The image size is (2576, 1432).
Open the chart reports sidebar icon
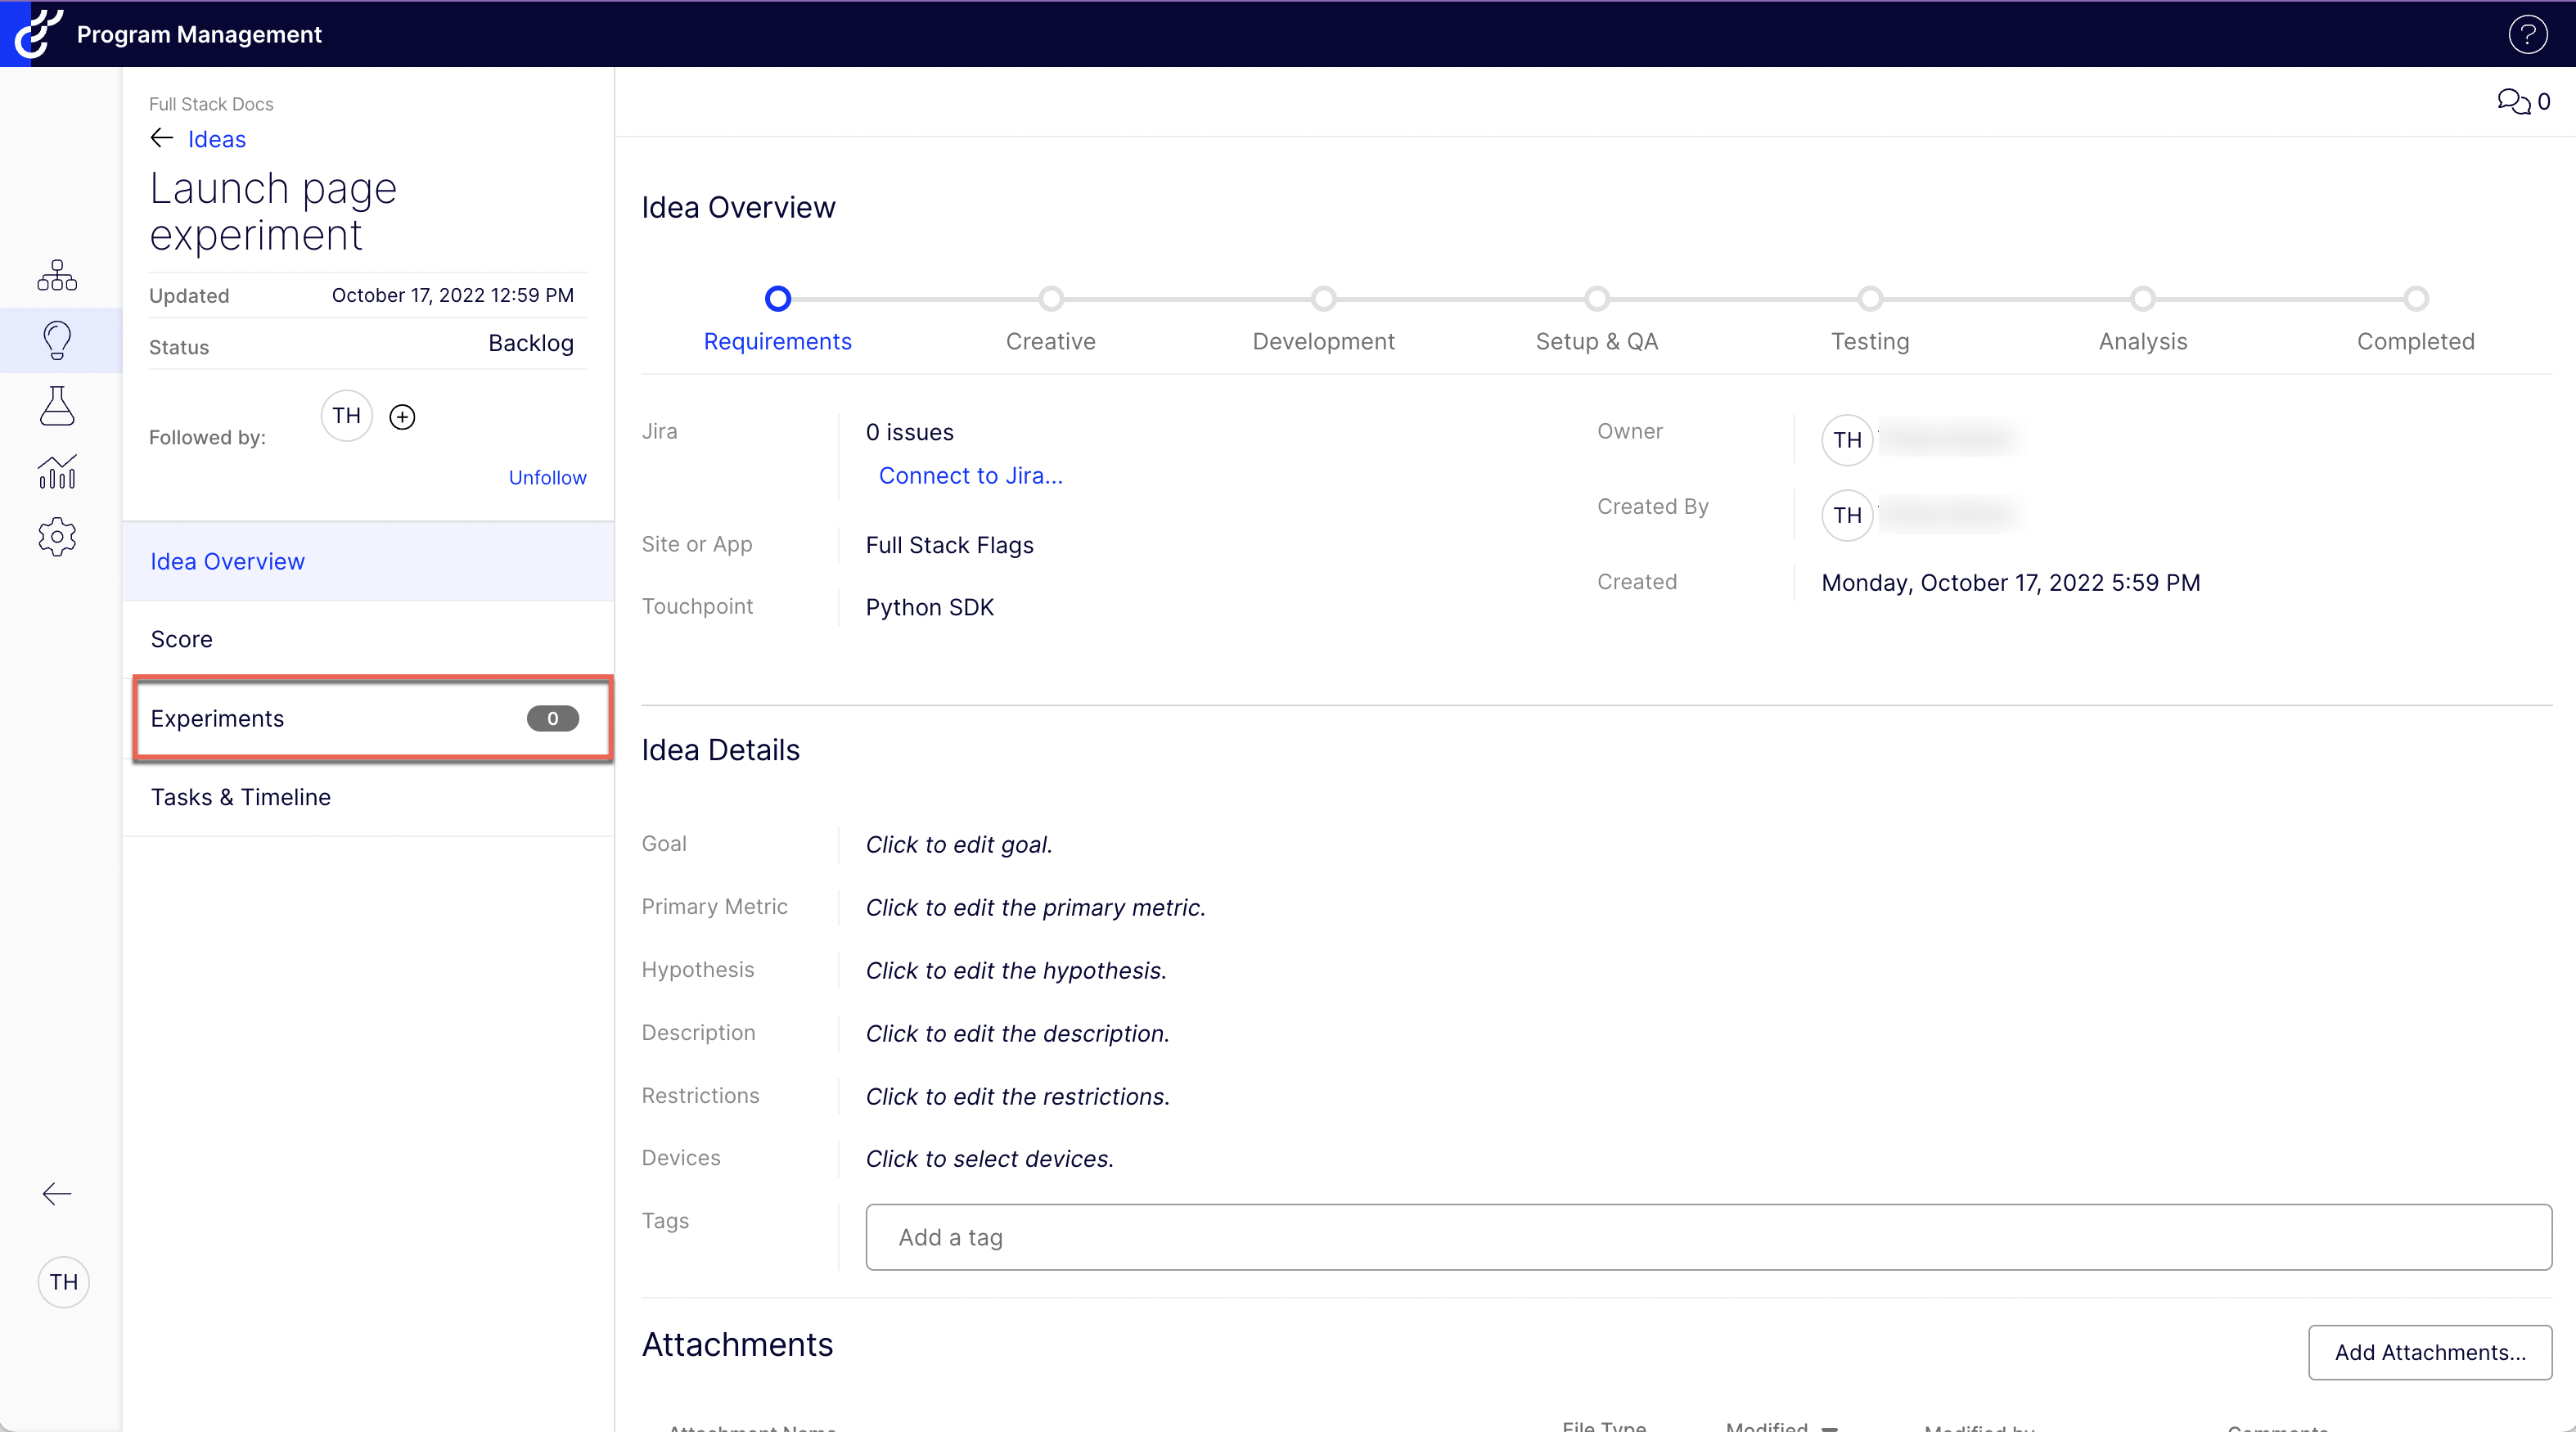click(x=57, y=472)
